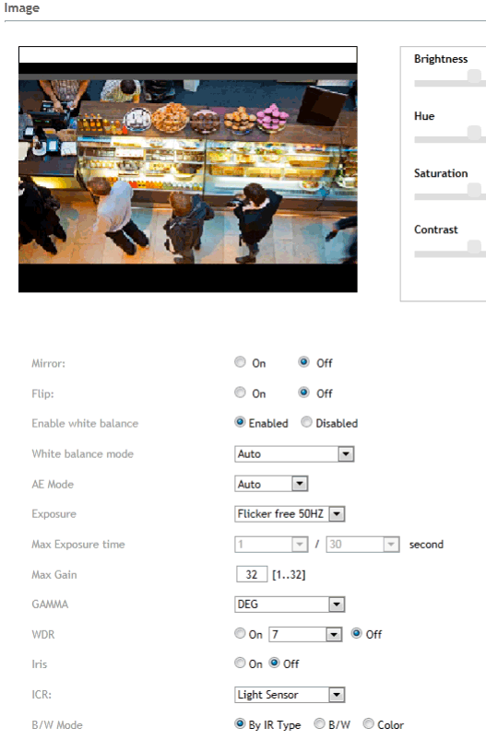Screen dimensions: 486x740
Task: Select WDR Off radio button
Action: [x=357, y=633]
